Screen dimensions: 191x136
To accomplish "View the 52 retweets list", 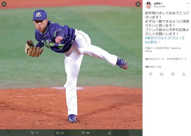I will pos(155,59).
